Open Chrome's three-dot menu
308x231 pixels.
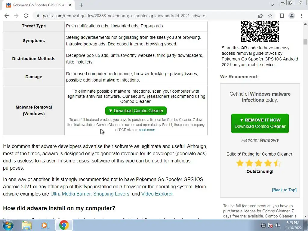coord(301,16)
